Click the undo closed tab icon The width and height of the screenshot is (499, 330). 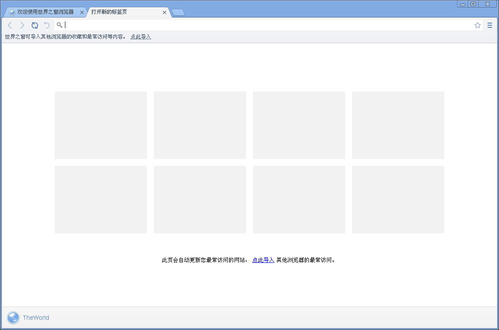[x=47, y=25]
